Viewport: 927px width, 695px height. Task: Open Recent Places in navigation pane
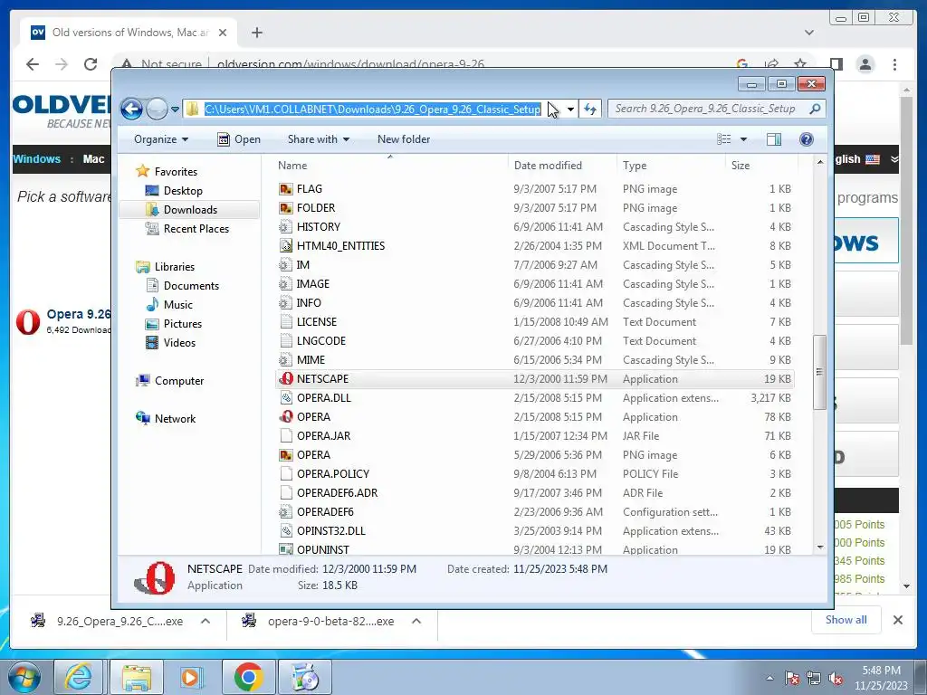(196, 229)
